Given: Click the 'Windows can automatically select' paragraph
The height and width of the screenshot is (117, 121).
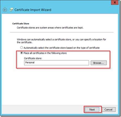Looking at the screenshot, I should coord(61,41).
